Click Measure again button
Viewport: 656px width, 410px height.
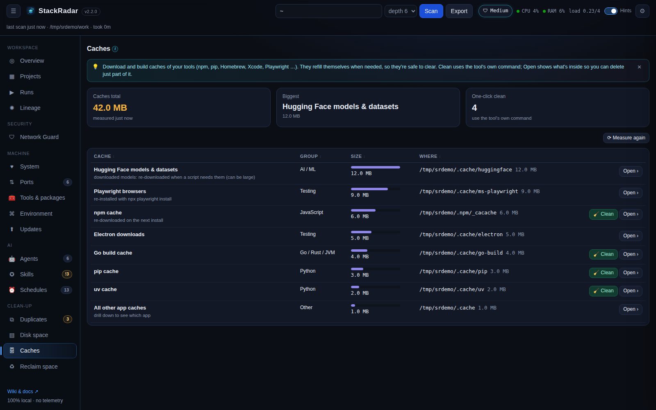[x=626, y=138]
